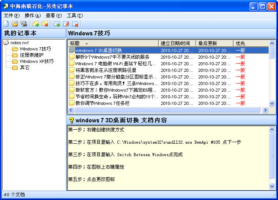
Task: Sort by 标题 column header
Action: tap(113, 43)
